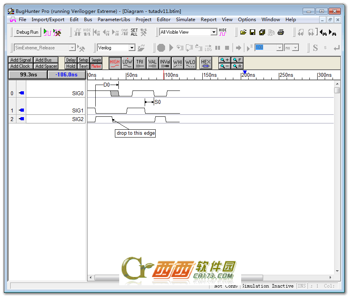Click the SET ALL toolbar icon
This screenshot has height=297, width=349.
(x=134, y=32)
